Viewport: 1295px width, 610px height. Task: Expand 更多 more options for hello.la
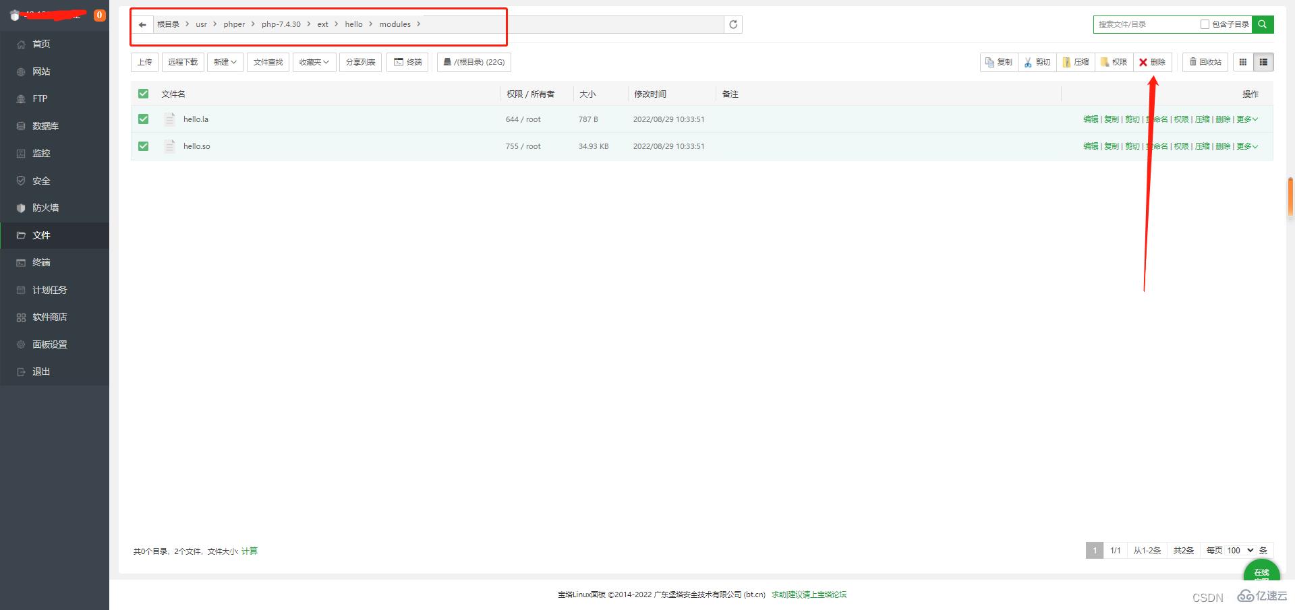click(1247, 119)
